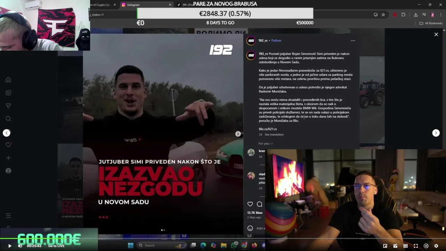Close the Instagram browser tab
The height and width of the screenshot is (251, 446).
pos(170,5)
